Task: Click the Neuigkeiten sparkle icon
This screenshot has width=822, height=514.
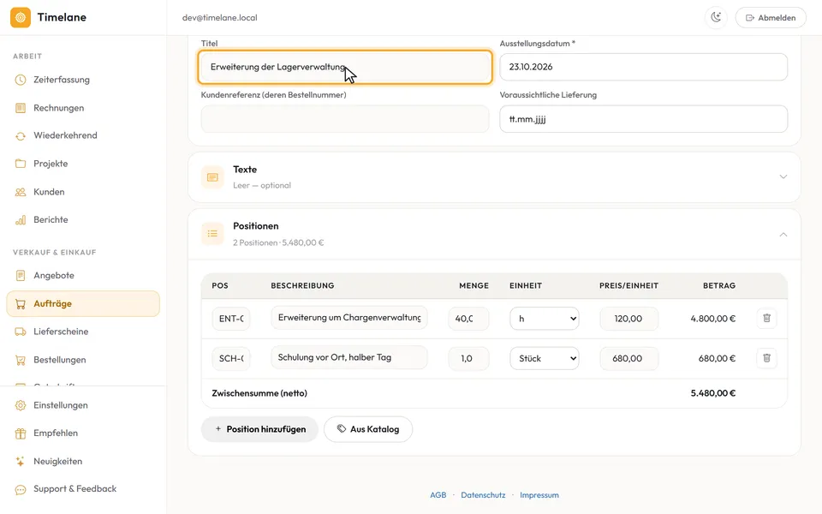Action: [x=21, y=461]
